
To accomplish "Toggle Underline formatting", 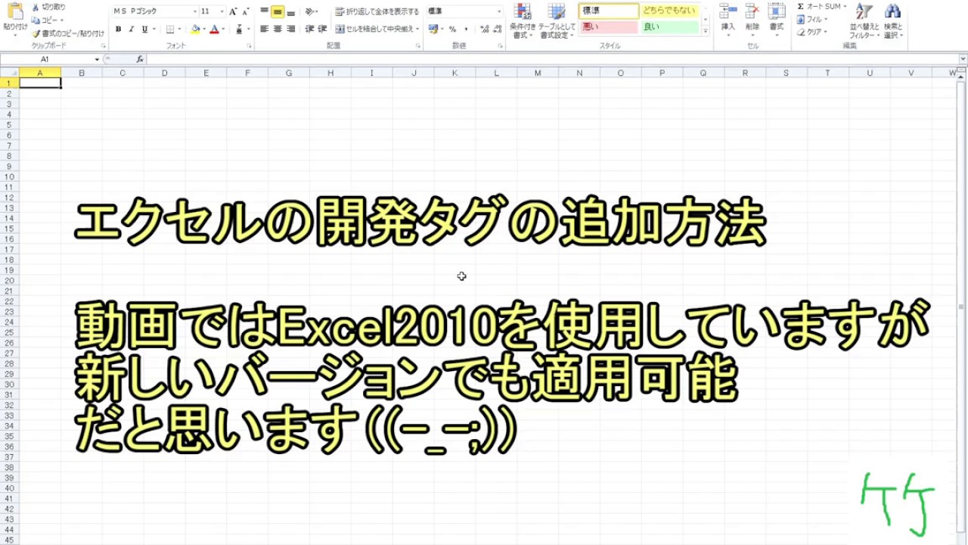I will (144, 29).
